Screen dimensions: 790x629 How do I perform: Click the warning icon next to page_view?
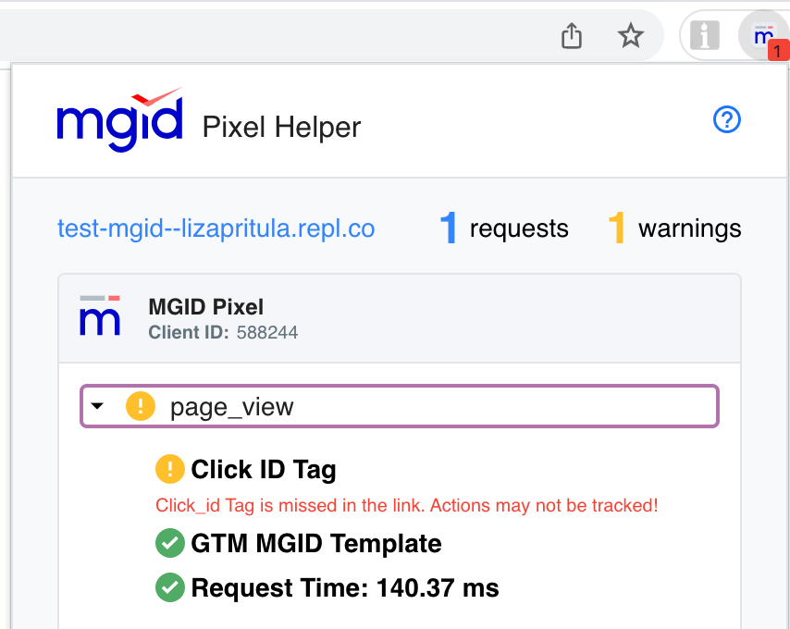[139, 405]
